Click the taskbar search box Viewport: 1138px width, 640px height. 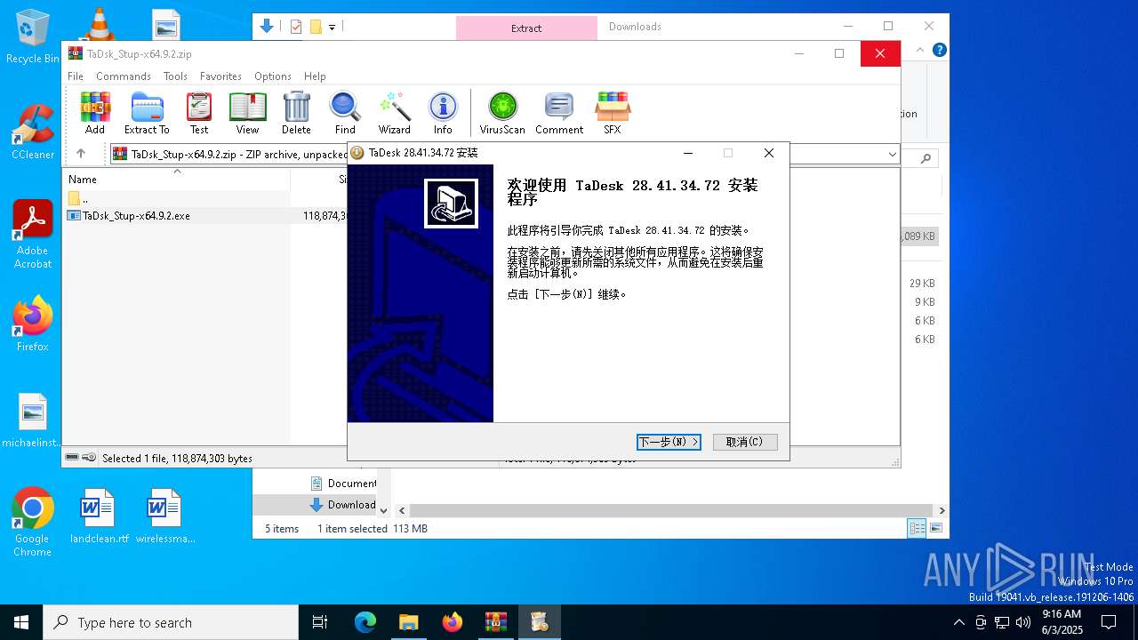click(171, 622)
